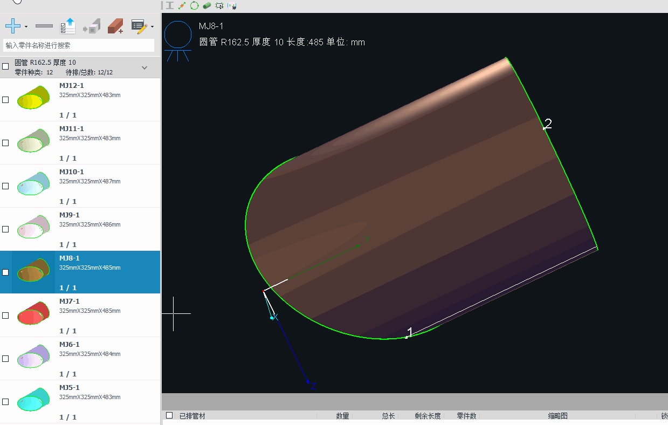The height and width of the screenshot is (425, 668).
Task: Click the green circle rotate icon
Action: tap(194, 5)
